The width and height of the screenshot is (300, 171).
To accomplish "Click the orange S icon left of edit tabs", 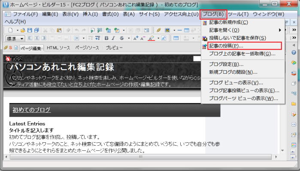I will pos(11,48).
